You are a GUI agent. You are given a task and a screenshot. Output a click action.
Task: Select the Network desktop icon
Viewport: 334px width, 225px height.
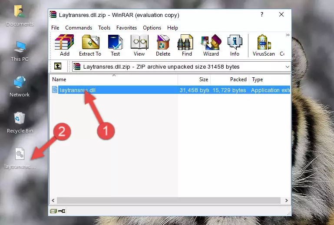(20, 86)
